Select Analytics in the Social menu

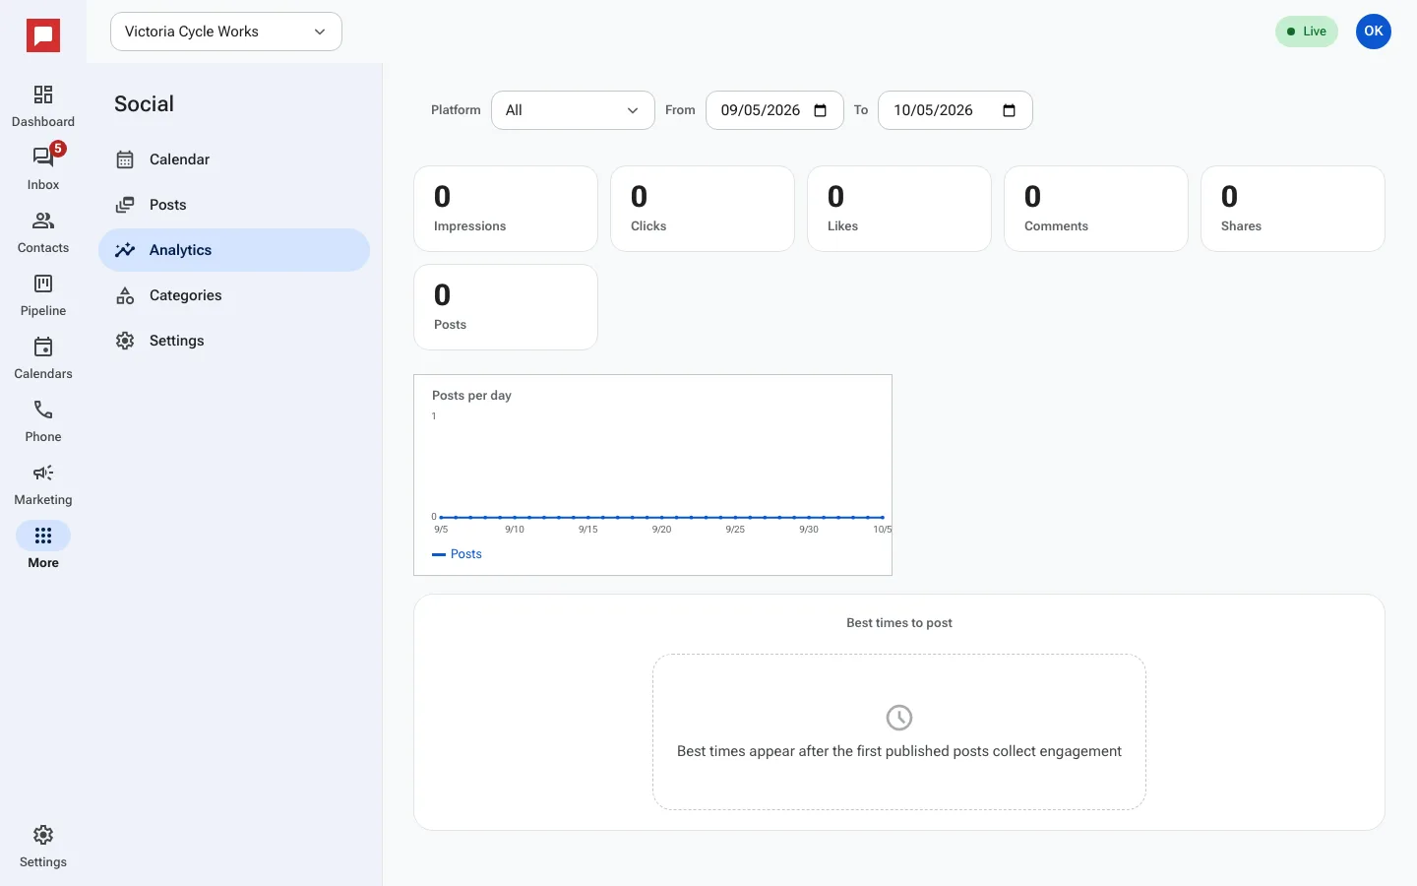(234, 250)
